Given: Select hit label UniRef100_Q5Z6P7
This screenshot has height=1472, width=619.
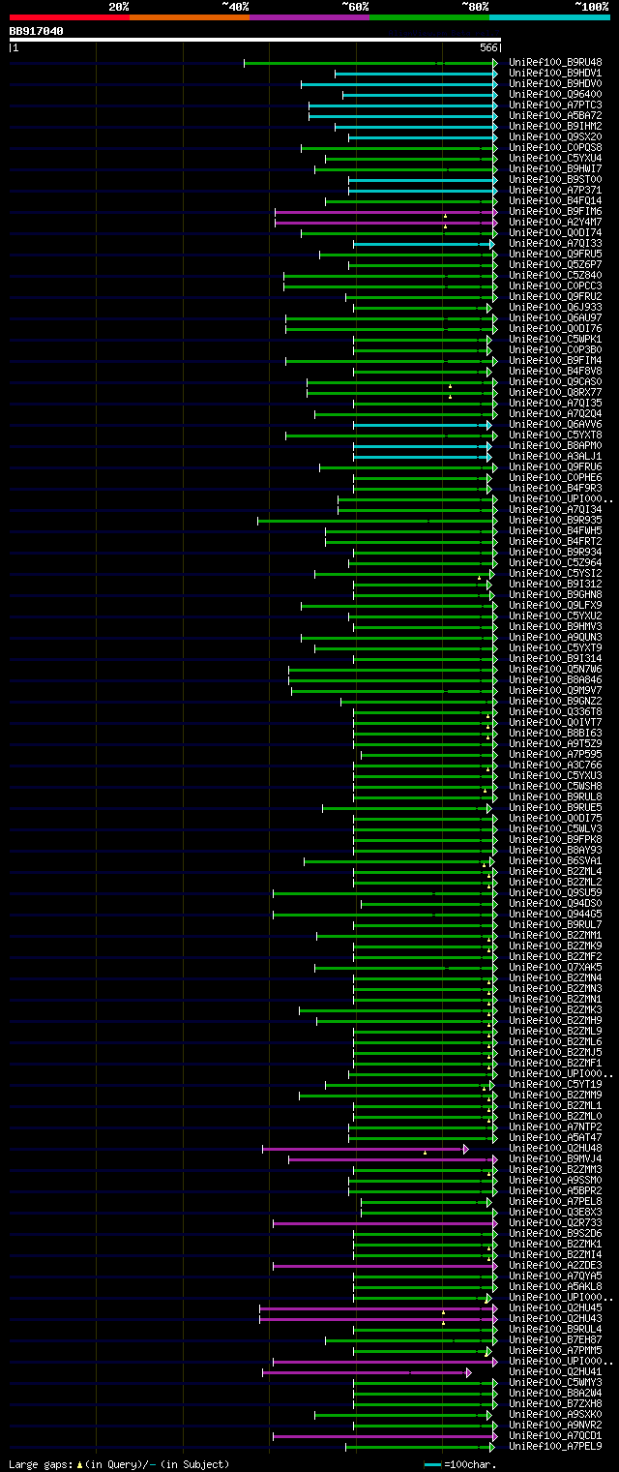Looking at the screenshot, I should [555, 264].
